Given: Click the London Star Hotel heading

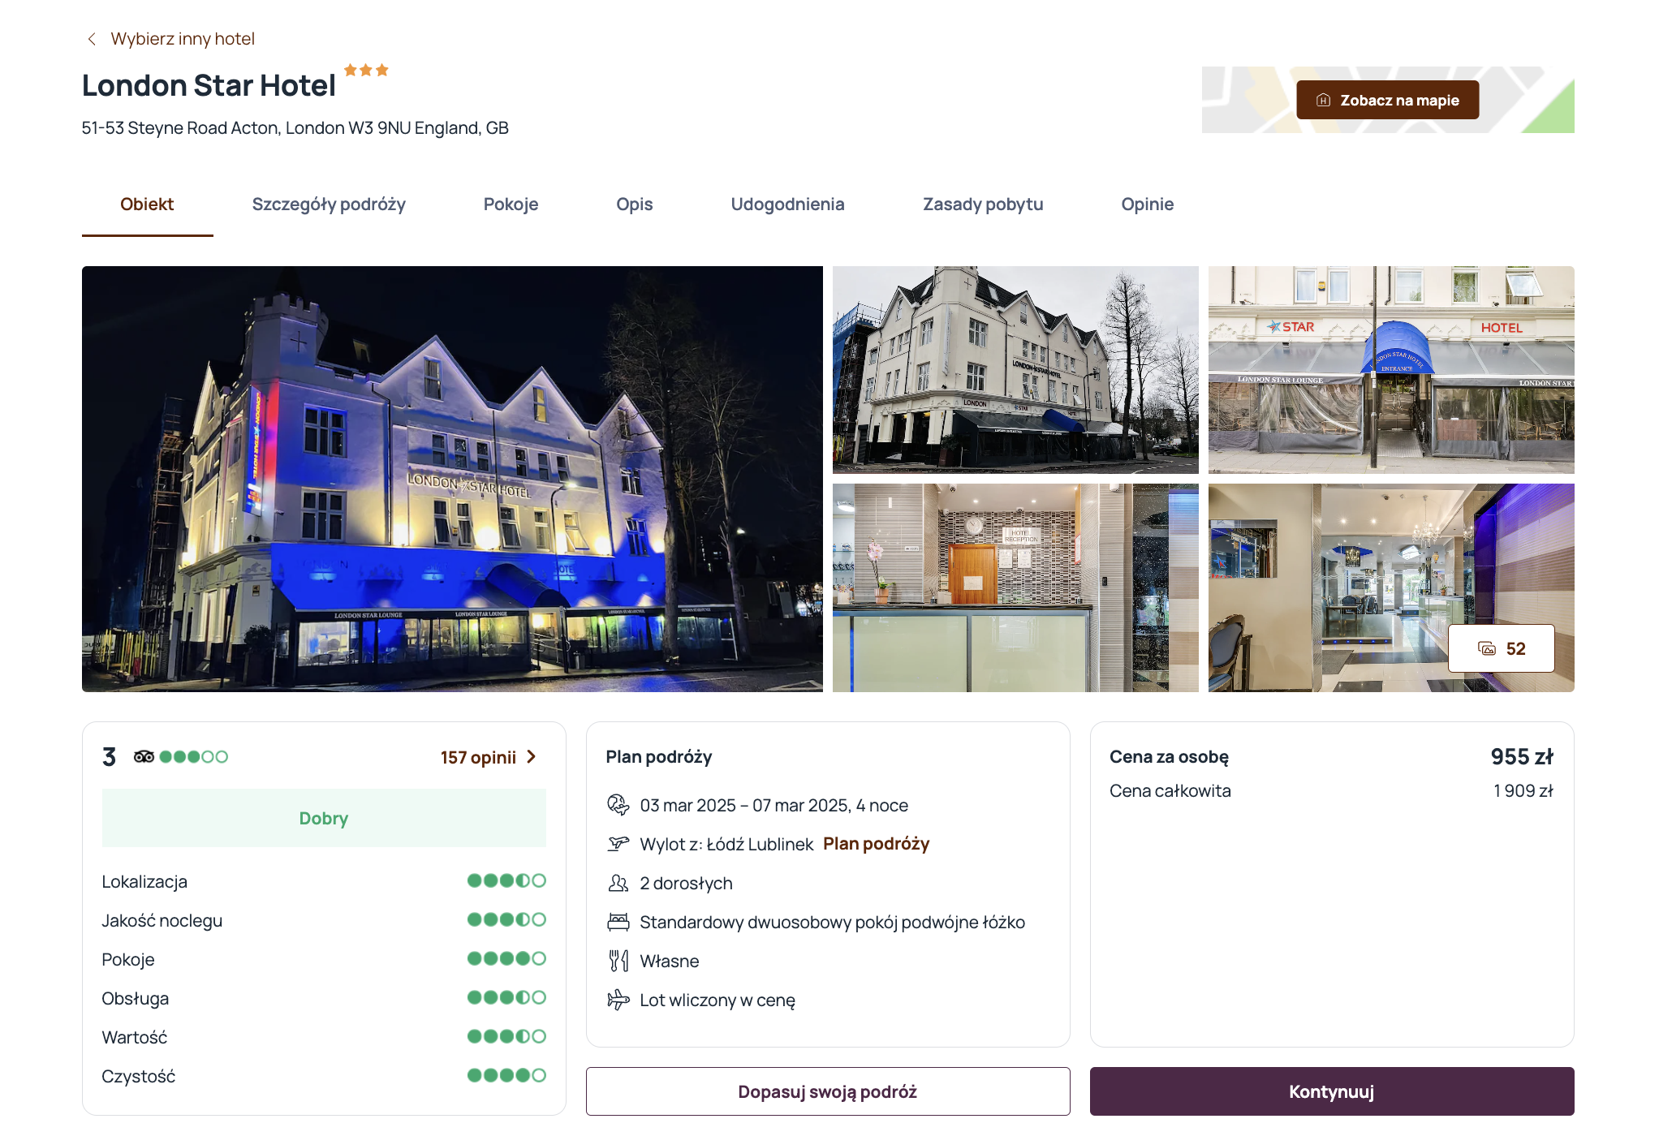Looking at the screenshot, I should click(209, 86).
